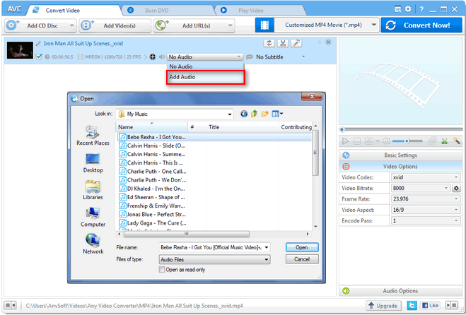Adjust the preview volume slider
This screenshot has height=315, width=466.
coord(407,141)
